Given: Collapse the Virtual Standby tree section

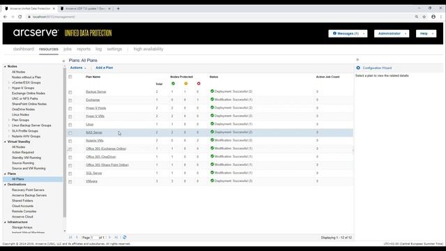Looking at the screenshot, I should [5, 142].
